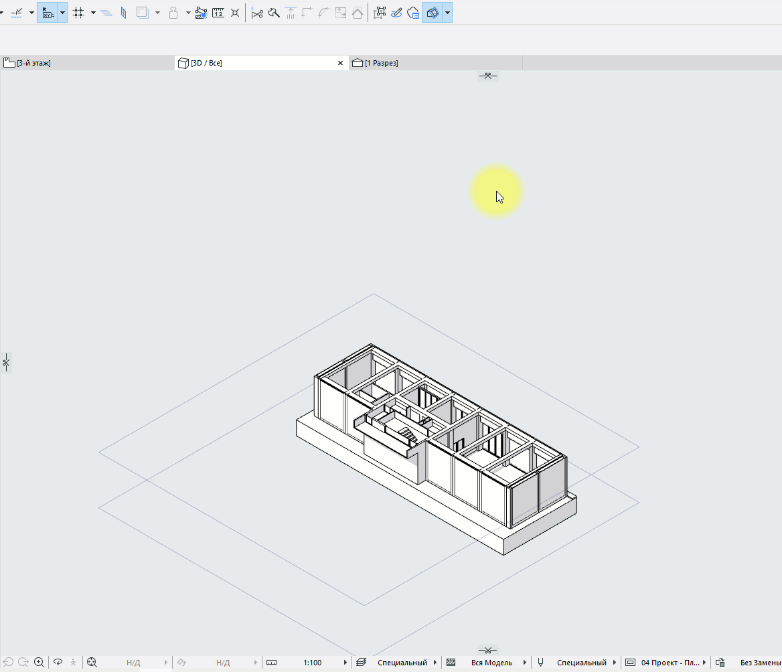
Task: Click the resize elements icon
Action: click(x=341, y=13)
